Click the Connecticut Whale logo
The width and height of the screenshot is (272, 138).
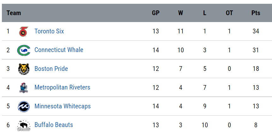coord(24,50)
